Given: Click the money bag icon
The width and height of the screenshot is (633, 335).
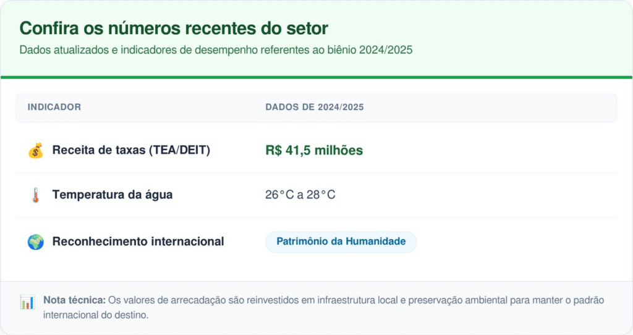Looking at the screenshot, I should pyautogui.click(x=35, y=150).
